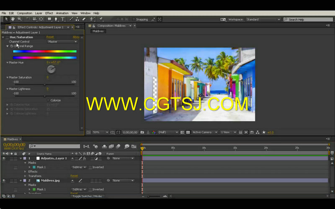Click the Master Hue value 0x+57.0
Image resolution: width=335 pixels, height=209 pixels.
pos(54,62)
